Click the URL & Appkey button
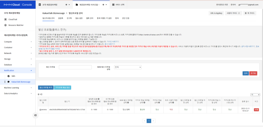 pyautogui.click(x=216, y=13)
